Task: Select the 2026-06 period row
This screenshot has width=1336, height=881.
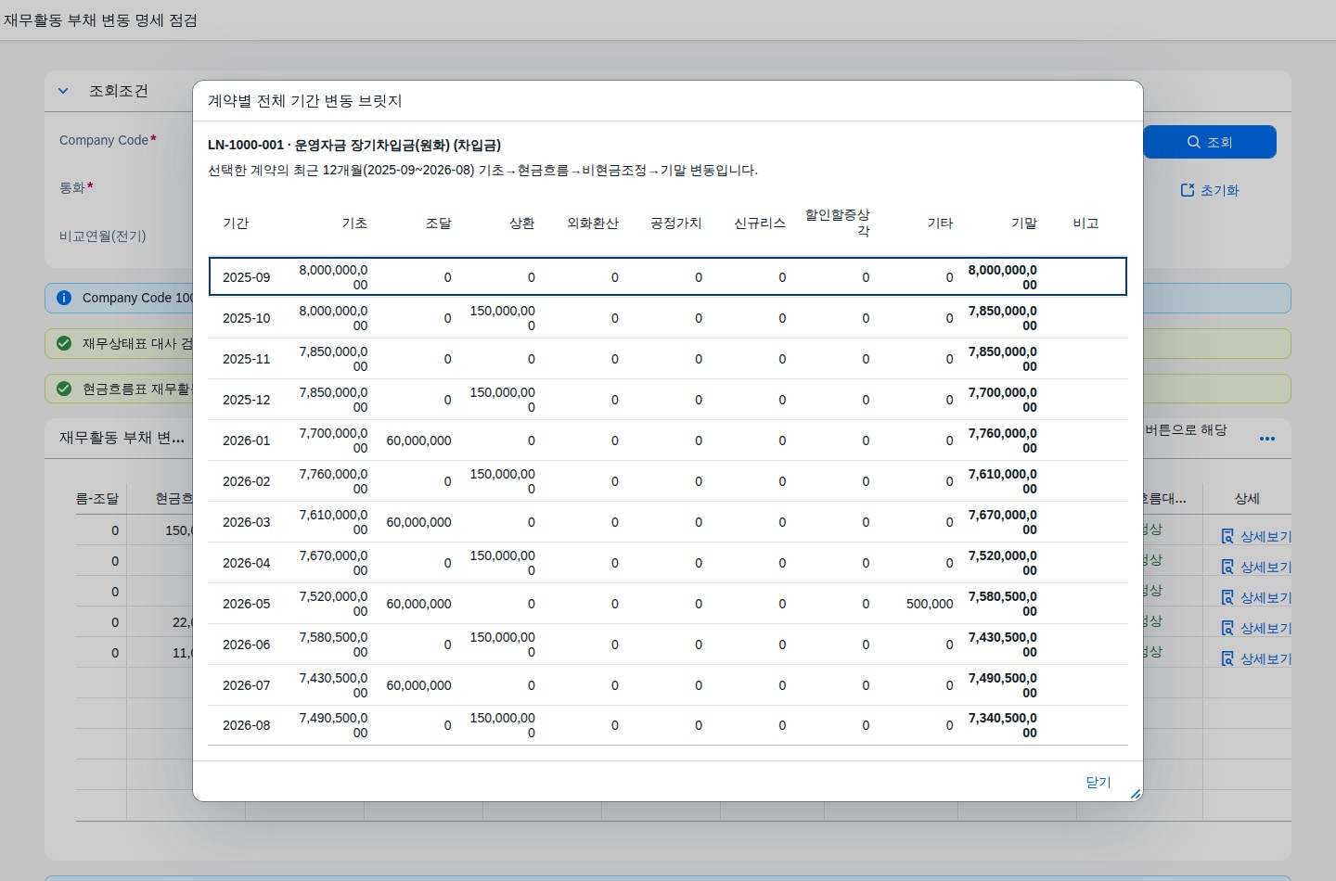Action: pos(668,645)
